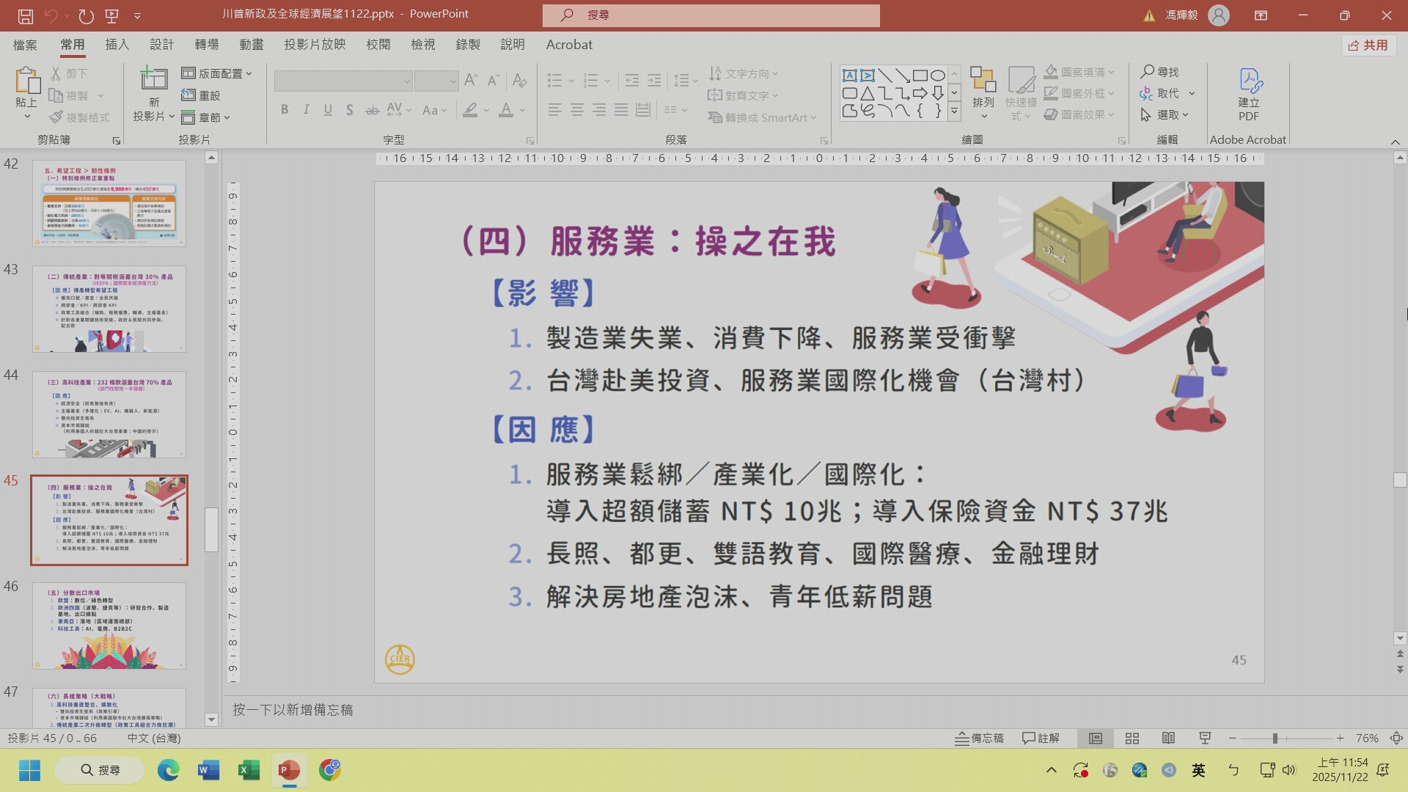The width and height of the screenshot is (1408, 792).
Task: Switch to Reading View icon
Action: (x=1168, y=738)
